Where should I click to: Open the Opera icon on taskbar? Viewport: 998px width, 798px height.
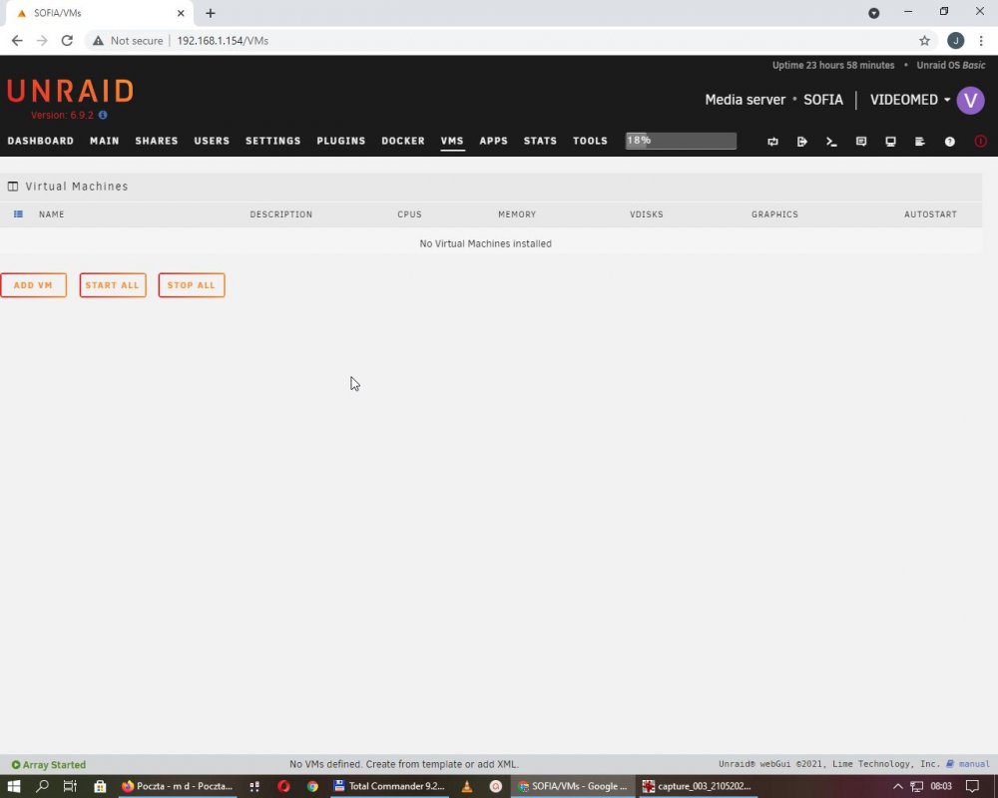tap(283, 786)
